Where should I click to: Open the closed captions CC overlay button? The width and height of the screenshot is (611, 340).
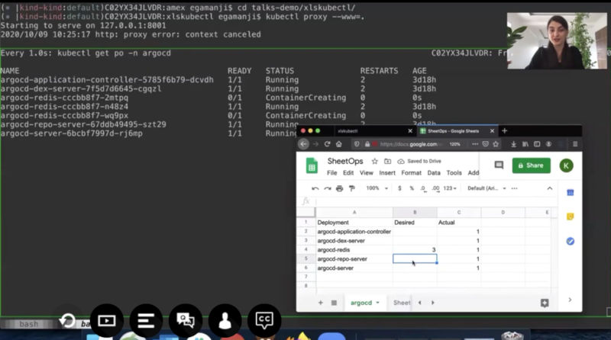[x=264, y=320]
